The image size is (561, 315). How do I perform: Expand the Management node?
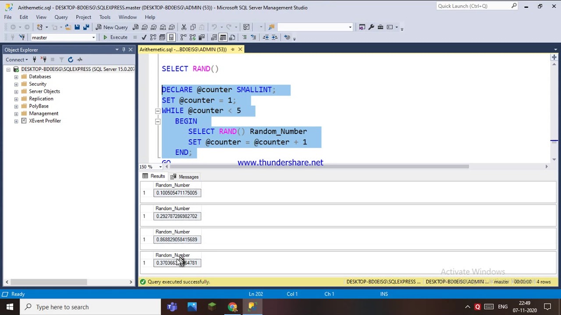(16, 113)
